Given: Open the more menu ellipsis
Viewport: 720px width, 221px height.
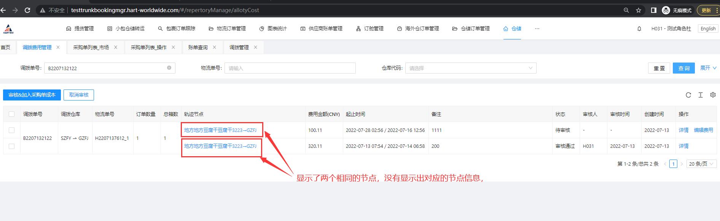Looking at the screenshot, I should click(537, 29).
